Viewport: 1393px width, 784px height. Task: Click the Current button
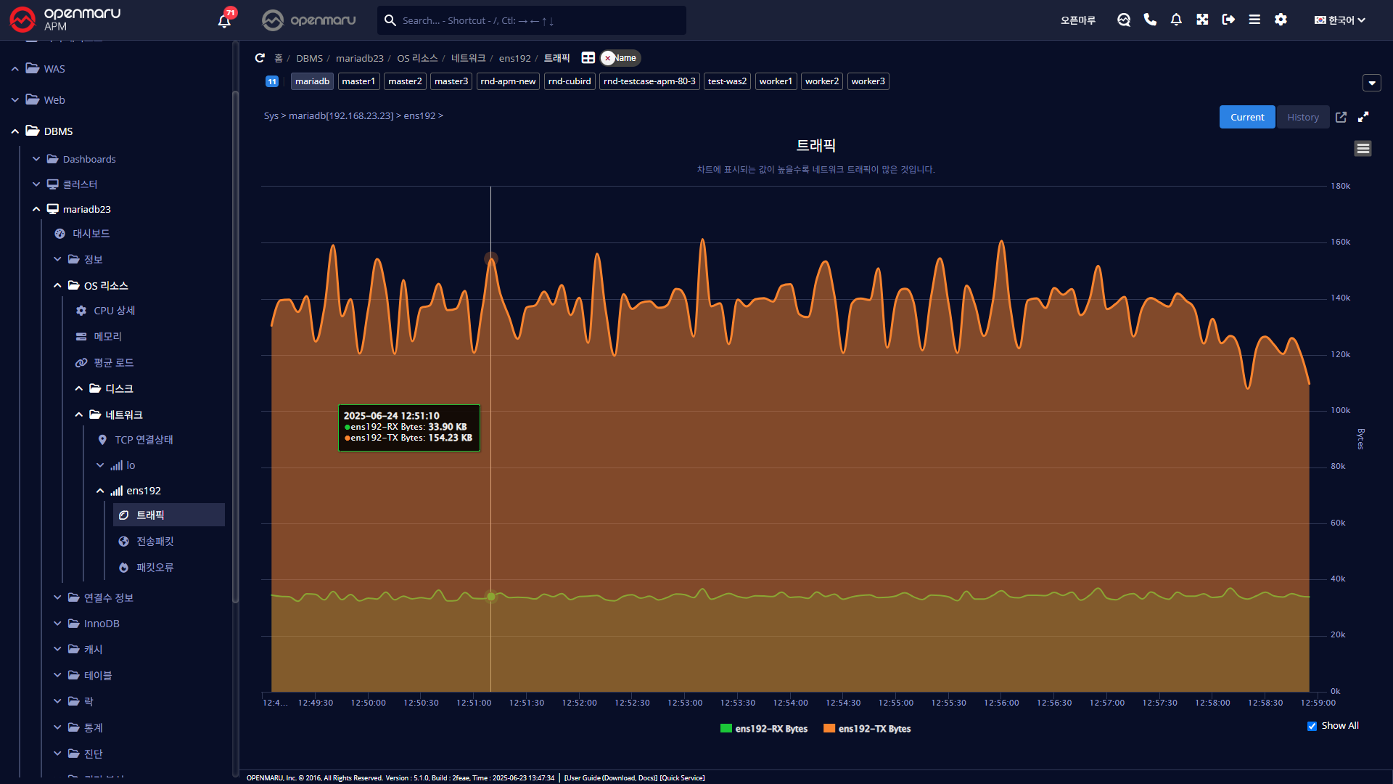pyautogui.click(x=1246, y=117)
